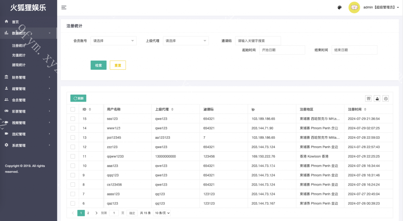Screen dimensions: 403x221
Task: Click the previous page arrow
Action: pyautogui.click(x=73, y=213)
